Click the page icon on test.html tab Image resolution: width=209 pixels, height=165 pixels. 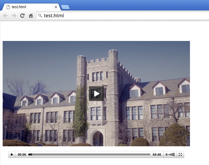point(8,7)
